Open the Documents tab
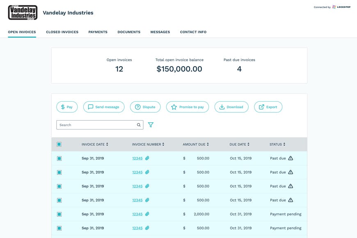This screenshot has width=357, height=238. (129, 32)
